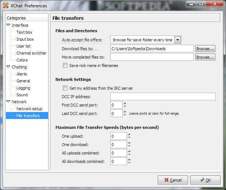Increase All uploads combined limit

[x=129, y=151]
